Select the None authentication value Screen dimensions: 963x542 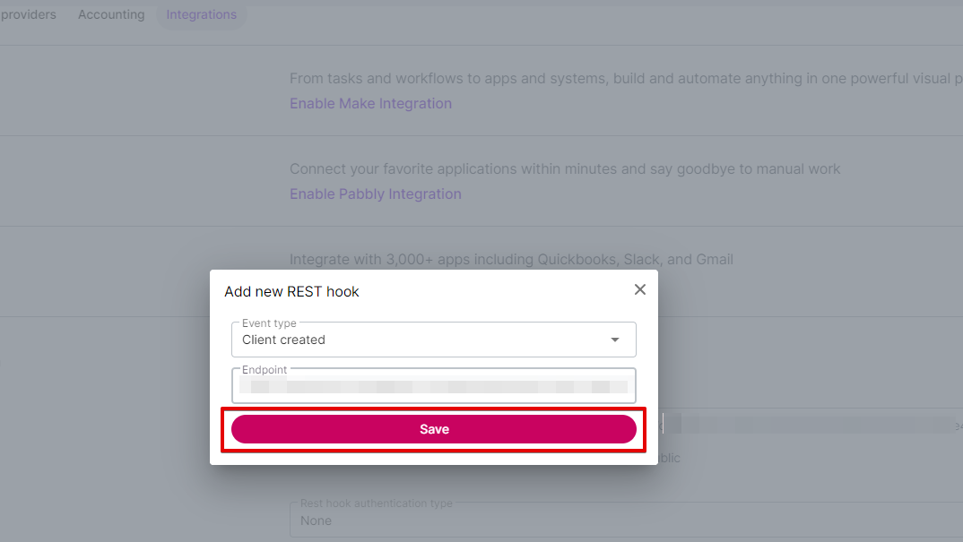(316, 520)
